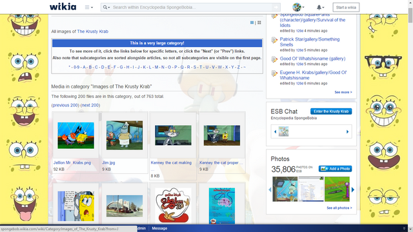This screenshot has width=413, height=232.
Task: Collapse bottom toolbar with chevron icon
Action: pyautogui.click(x=404, y=228)
